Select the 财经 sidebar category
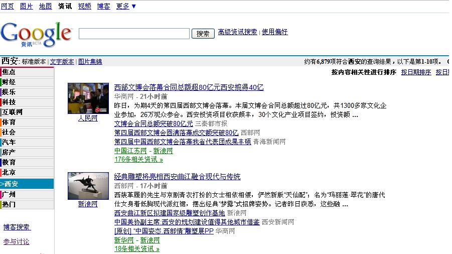Image resolution: width=452 pixels, height=254 pixels. (x=27, y=82)
